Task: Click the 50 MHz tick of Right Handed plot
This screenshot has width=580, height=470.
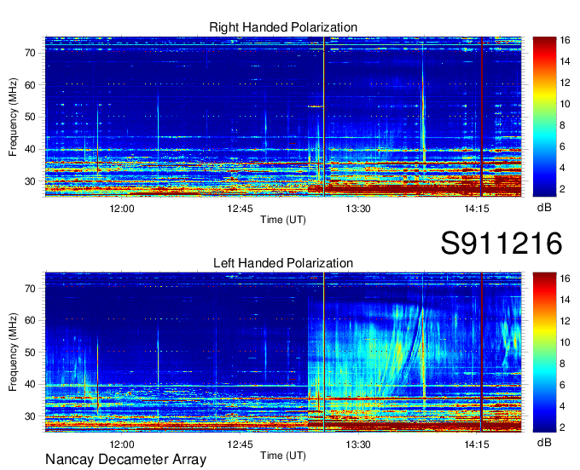Action: tap(31, 117)
